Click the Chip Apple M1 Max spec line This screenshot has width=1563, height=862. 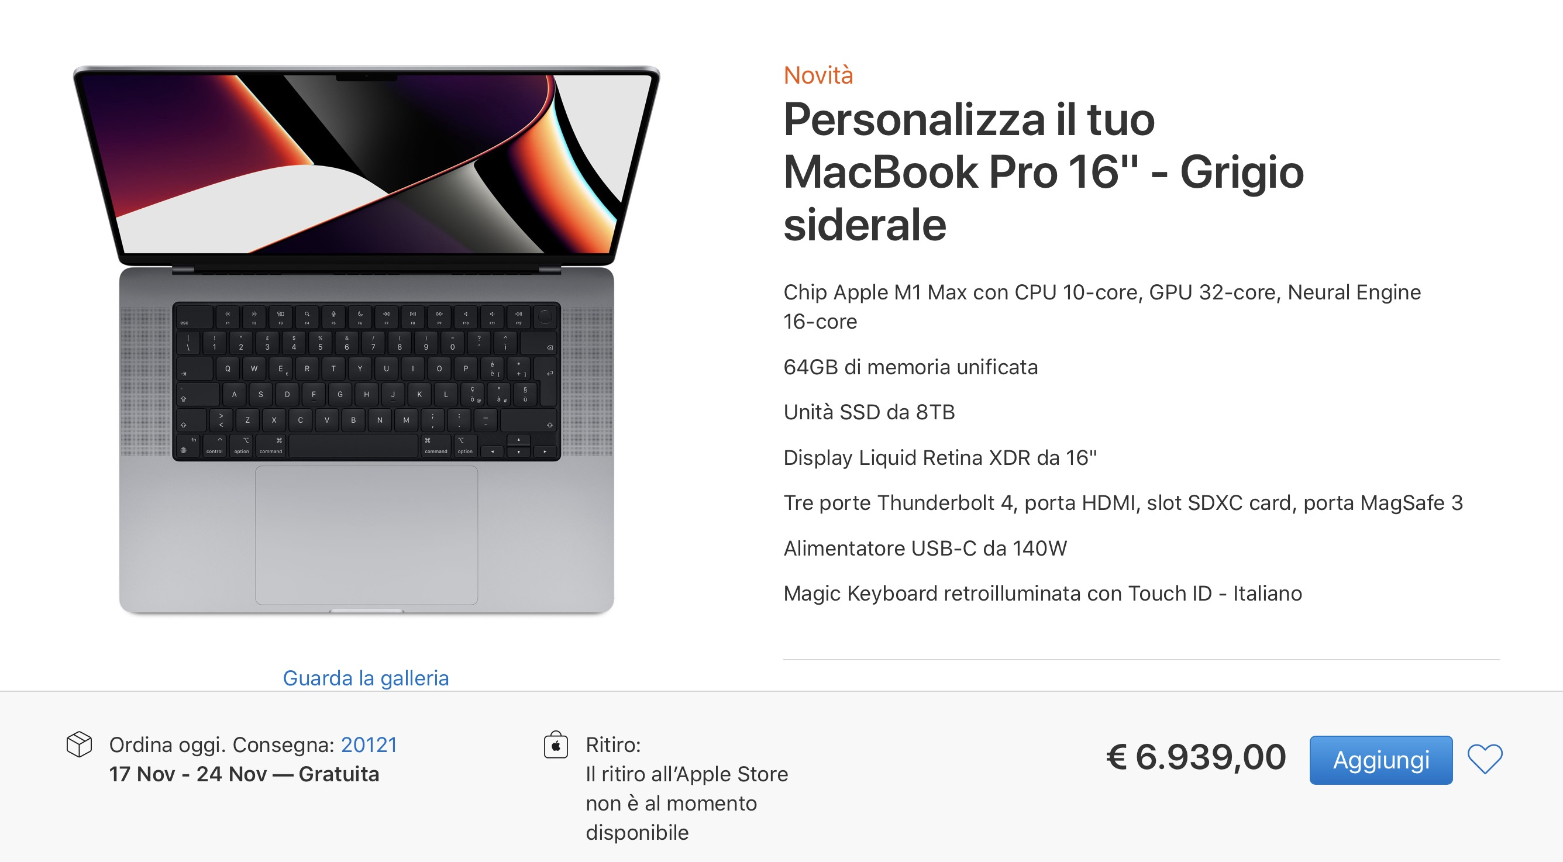click(1101, 306)
